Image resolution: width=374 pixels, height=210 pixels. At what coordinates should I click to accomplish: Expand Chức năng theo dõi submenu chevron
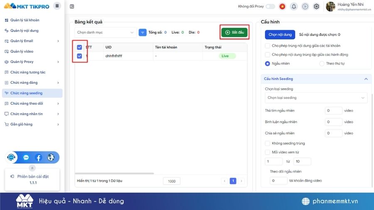point(58,104)
